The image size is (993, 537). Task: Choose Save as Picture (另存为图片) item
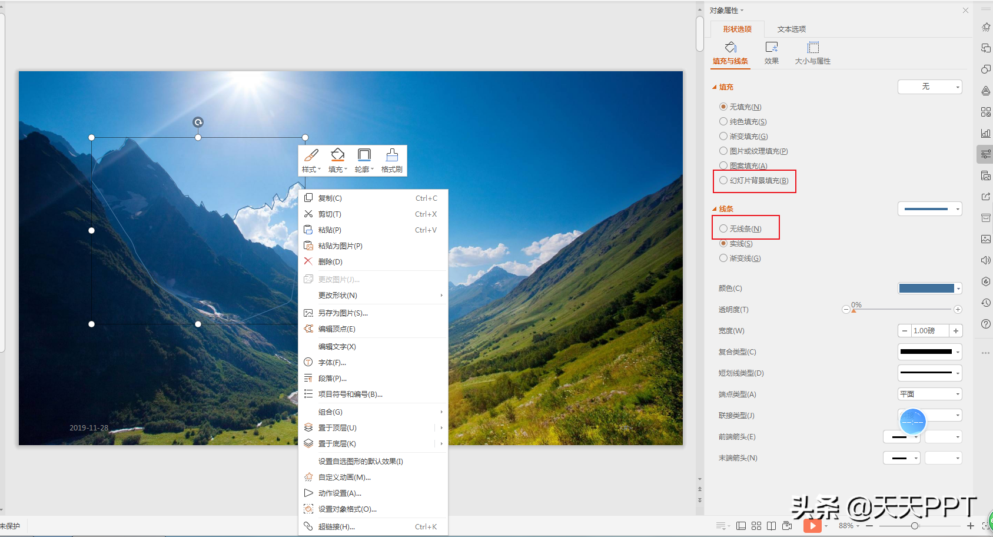tap(373, 313)
